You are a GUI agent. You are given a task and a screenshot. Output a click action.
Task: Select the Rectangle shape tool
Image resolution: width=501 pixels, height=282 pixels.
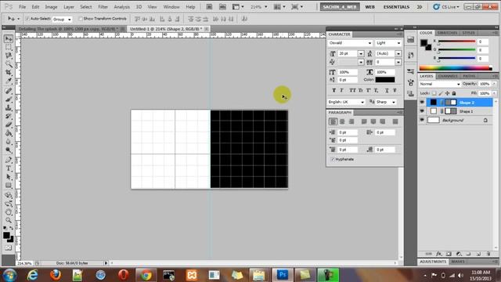tap(9, 186)
